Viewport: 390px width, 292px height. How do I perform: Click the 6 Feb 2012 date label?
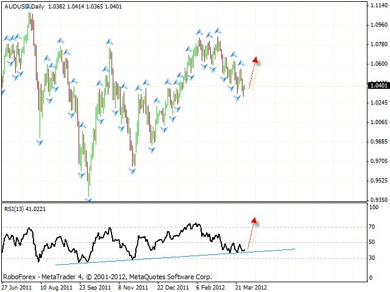(x=210, y=288)
